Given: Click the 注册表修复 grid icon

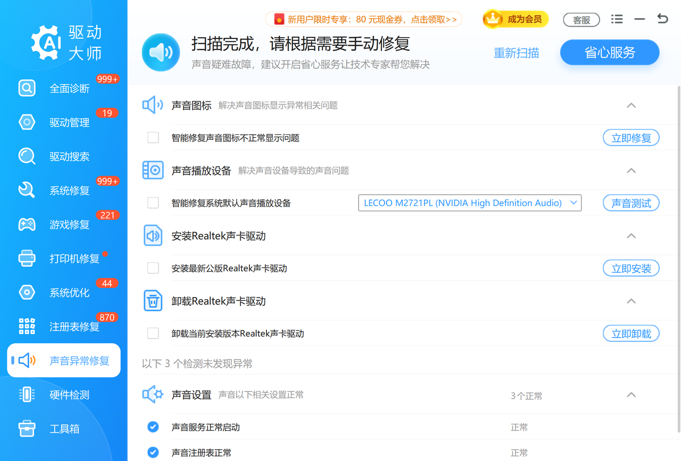Looking at the screenshot, I should [27, 326].
